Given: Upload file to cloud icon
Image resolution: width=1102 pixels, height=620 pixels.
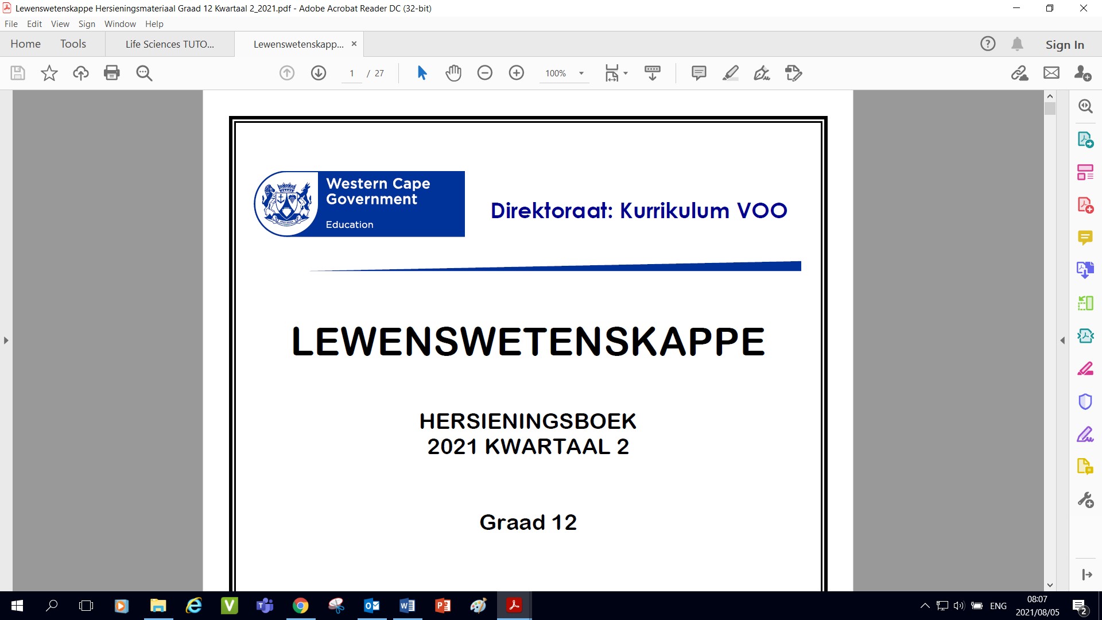Looking at the screenshot, I should (81, 73).
